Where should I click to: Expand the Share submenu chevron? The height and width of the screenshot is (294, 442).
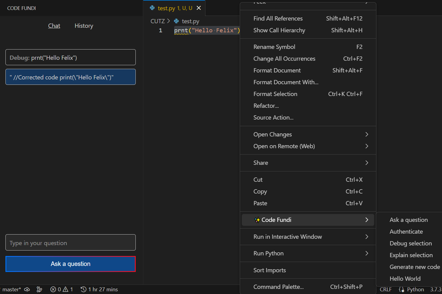tap(367, 163)
